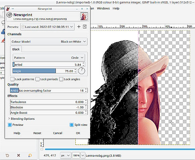
Task: Open the Pattern Circle dropdown
Action: click(x=49, y=58)
